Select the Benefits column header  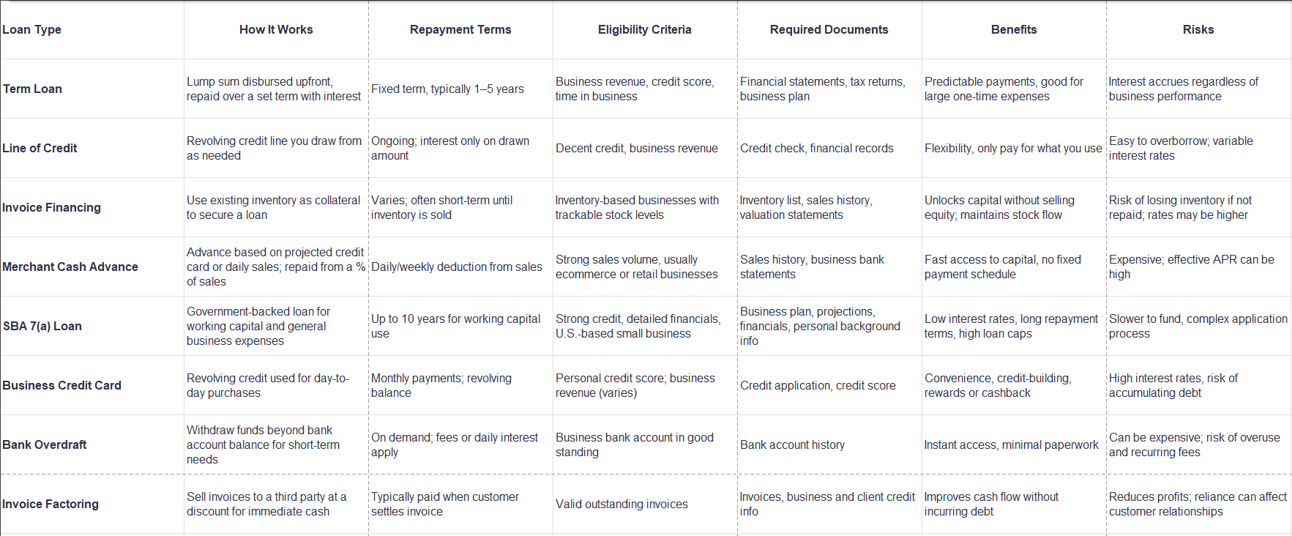(1014, 30)
